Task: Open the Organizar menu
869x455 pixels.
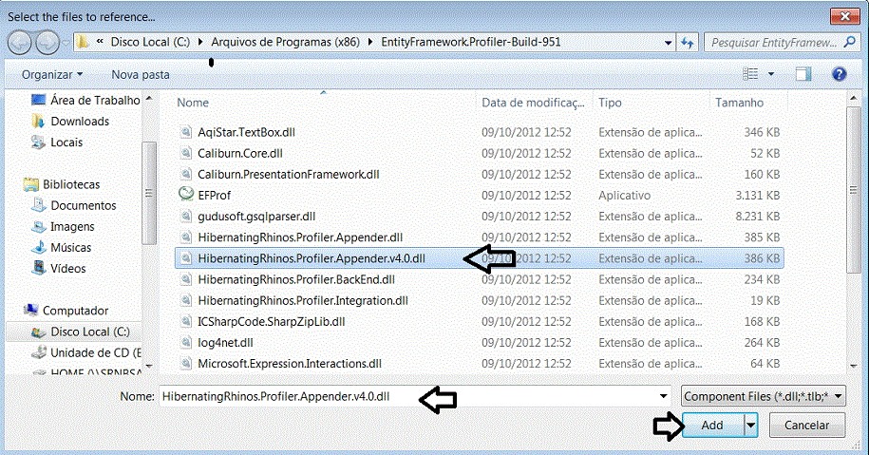Action: pos(52,74)
